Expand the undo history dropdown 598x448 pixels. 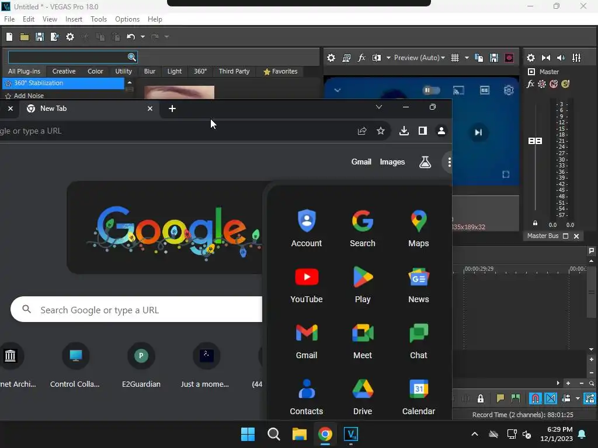coord(142,37)
